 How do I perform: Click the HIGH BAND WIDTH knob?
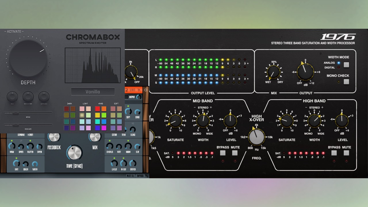pos(314,121)
